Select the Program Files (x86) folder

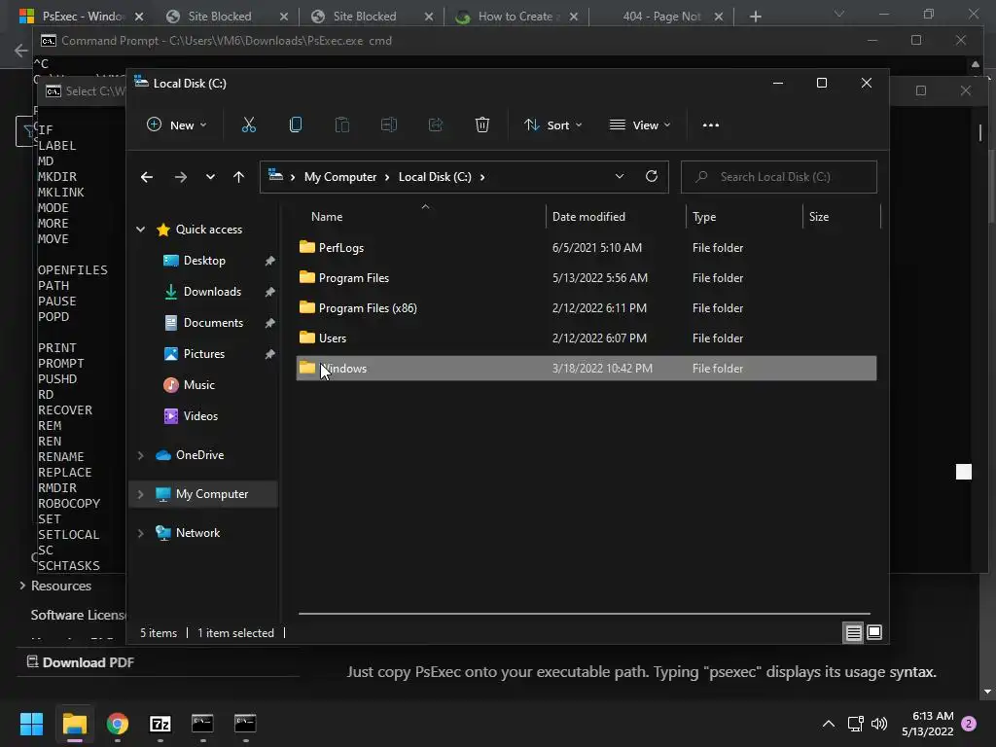click(x=587, y=308)
